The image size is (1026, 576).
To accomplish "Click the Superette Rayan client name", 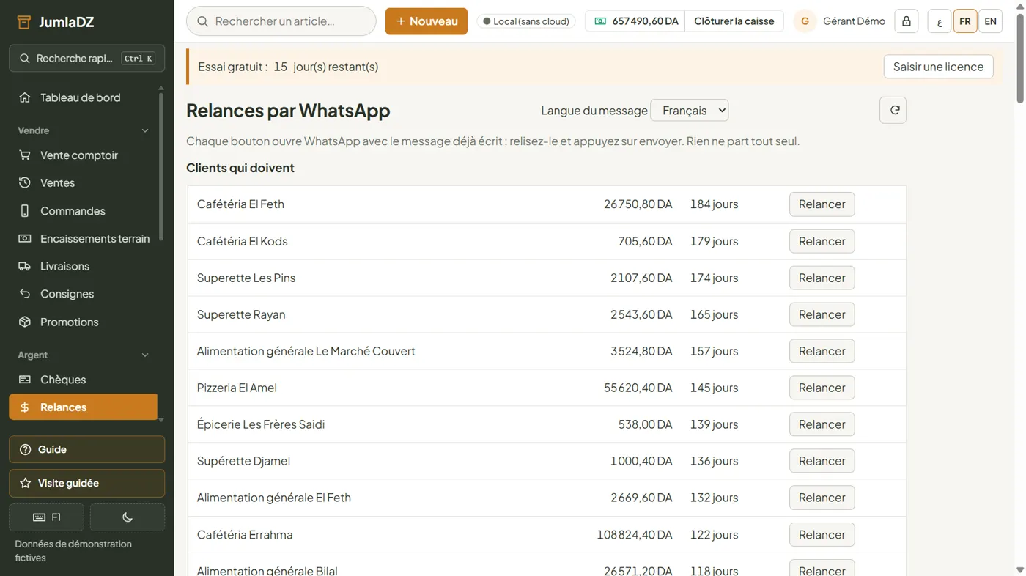I will point(241,314).
